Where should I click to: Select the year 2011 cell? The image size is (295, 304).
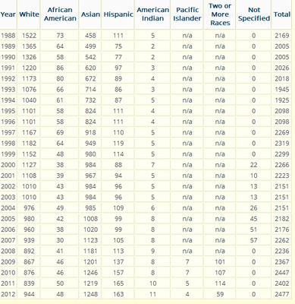8,283
